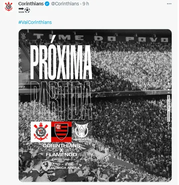Click the outlined PARTIDA headline text
Screen dimensions: 179x185
[61, 101]
